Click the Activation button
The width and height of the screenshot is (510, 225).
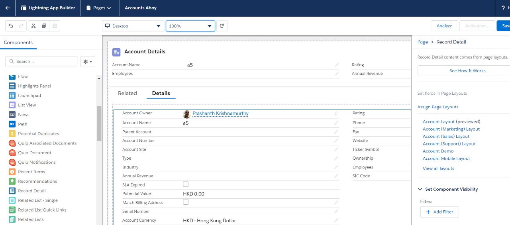point(477,26)
